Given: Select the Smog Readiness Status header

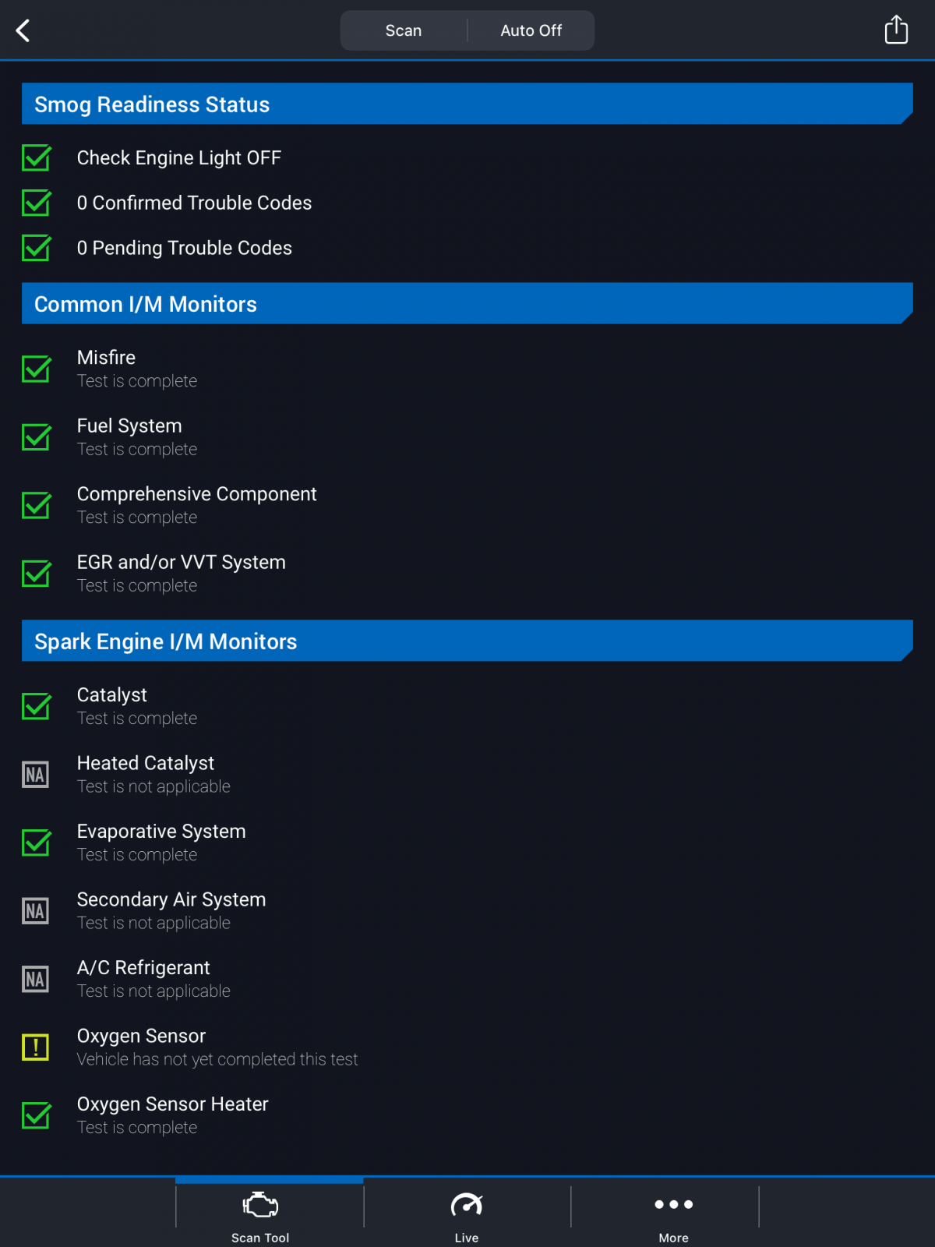Looking at the screenshot, I should coord(467,104).
